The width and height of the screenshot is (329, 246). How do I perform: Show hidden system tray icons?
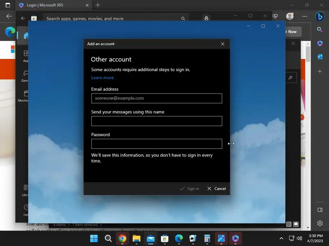click(281, 238)
